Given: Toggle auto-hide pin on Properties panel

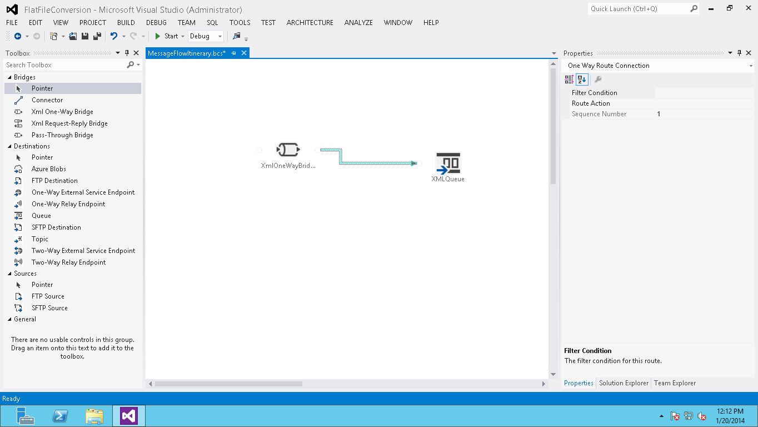Looking at the screenshot, I should pyautogui.click(x=739, y=53).
